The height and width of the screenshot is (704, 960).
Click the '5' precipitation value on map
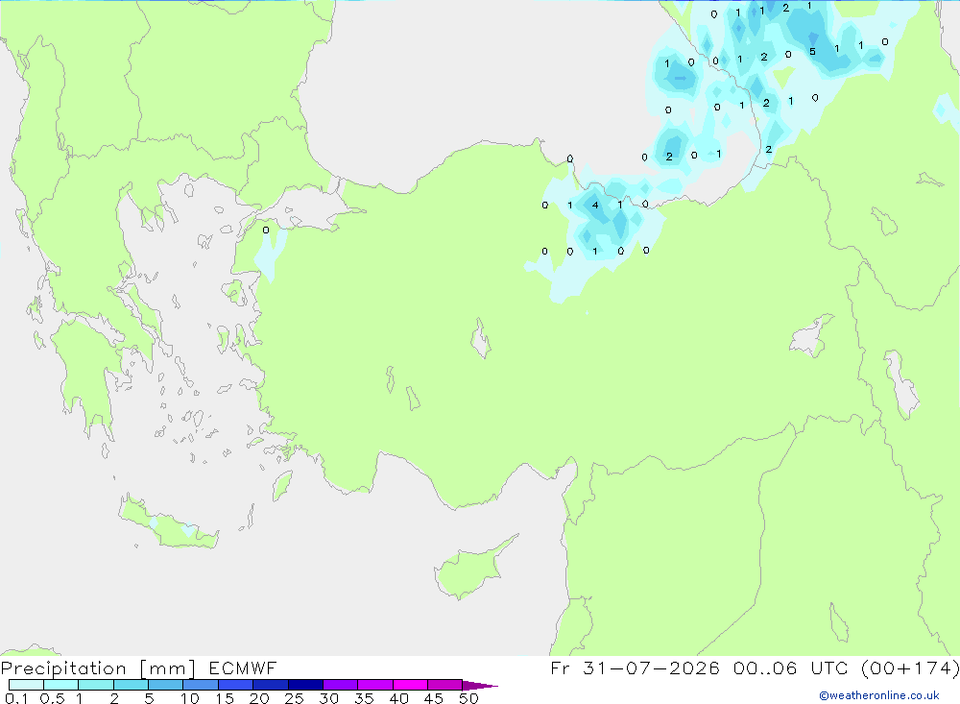pyautogui.click(x=812, y=52)
